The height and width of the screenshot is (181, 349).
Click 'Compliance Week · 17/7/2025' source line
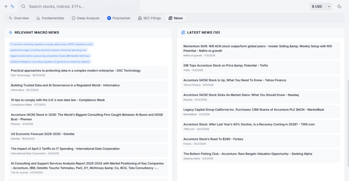click(28, 105)
